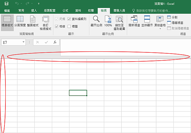This screenshot has width=191, height=133.
Task: Switch to the 校閱 (Review) tab
Action: point(91,11)
